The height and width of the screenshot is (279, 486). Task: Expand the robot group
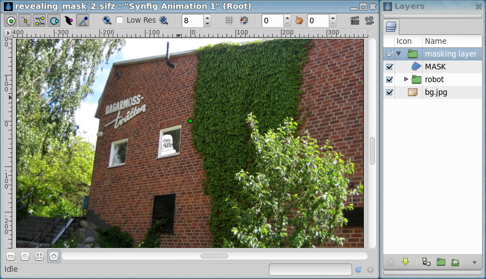[x=406, y=79]
